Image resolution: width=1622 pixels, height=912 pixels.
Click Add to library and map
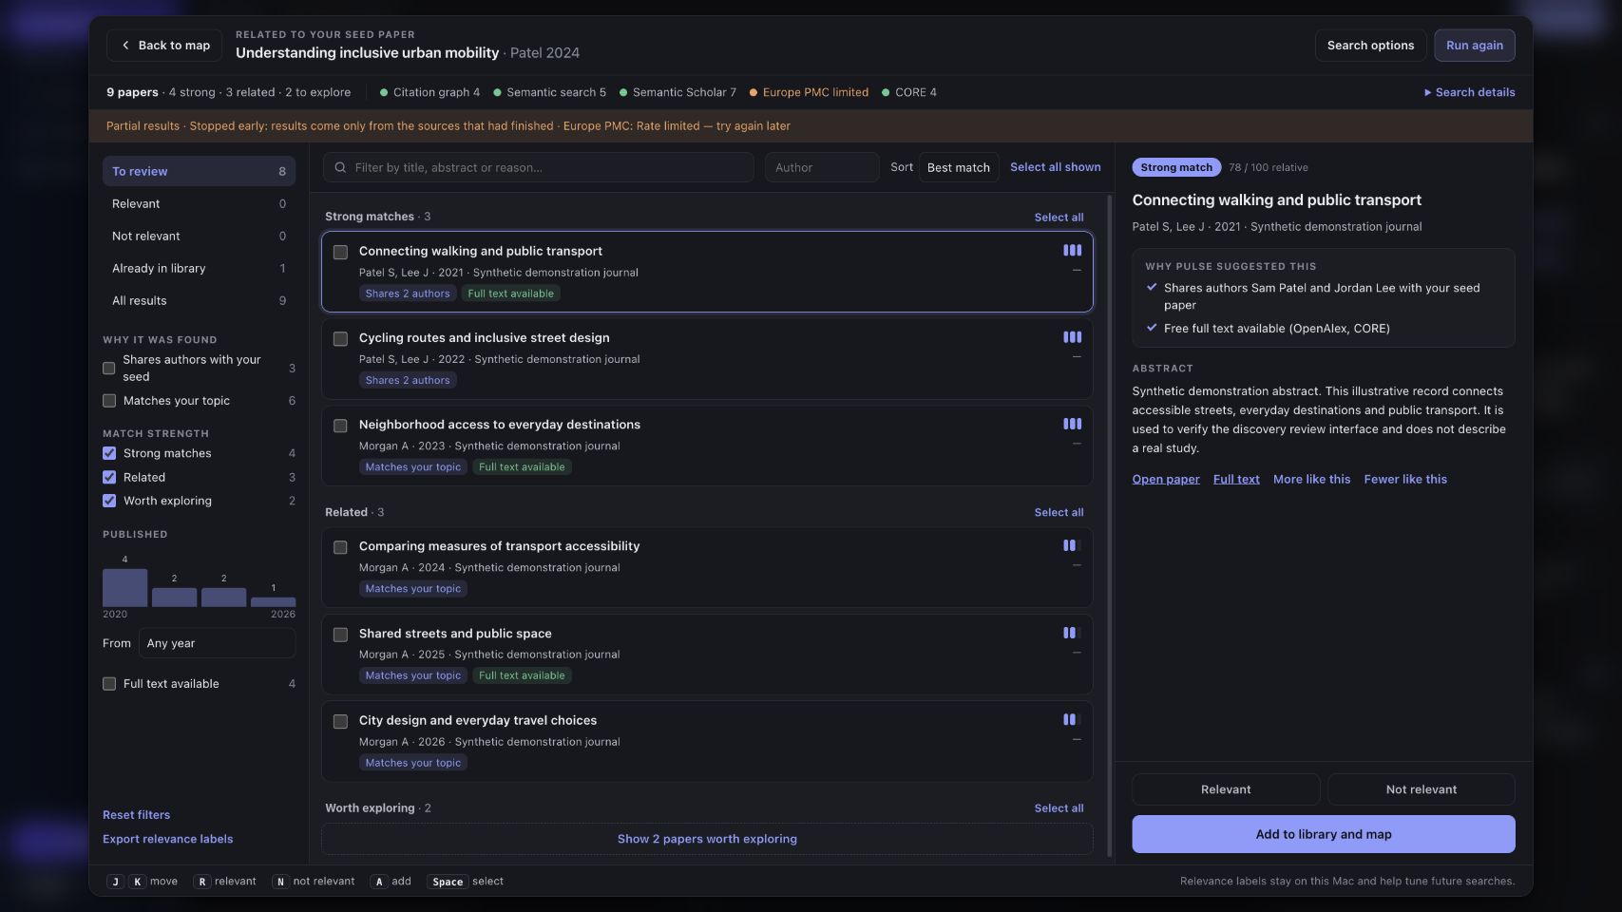pos(1323,835)
